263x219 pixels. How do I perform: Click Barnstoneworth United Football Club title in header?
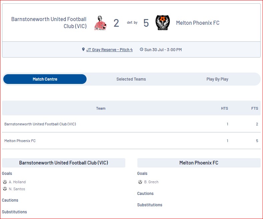point(49,23)
